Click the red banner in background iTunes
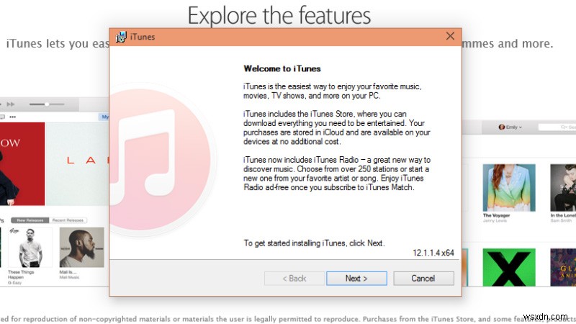Image resolution: width=576 pixels, height=324 pixels. point(22,164)
